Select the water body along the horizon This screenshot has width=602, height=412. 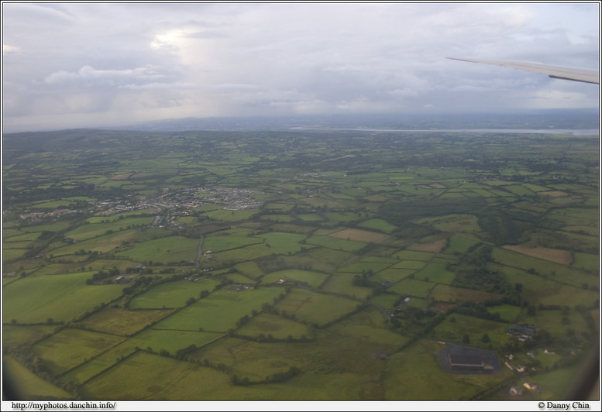point(465,130)
